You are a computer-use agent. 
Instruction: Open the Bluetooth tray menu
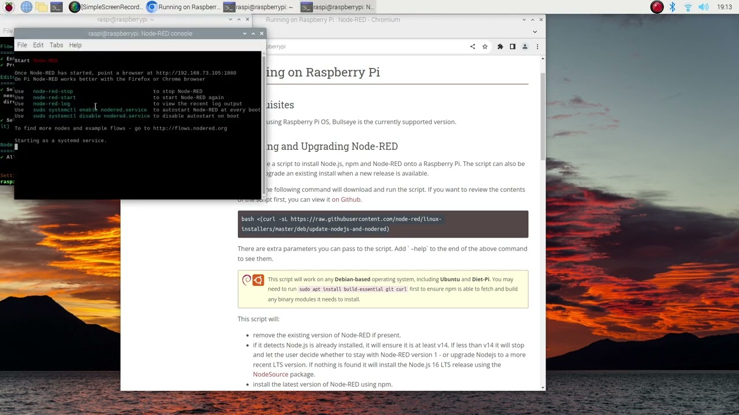coord(673,7)
